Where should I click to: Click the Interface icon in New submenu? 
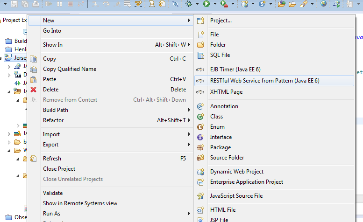[201, 137]
